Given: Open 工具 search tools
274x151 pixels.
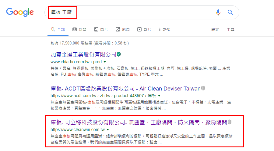Looking at the screenshot, I should coord(230,30).
